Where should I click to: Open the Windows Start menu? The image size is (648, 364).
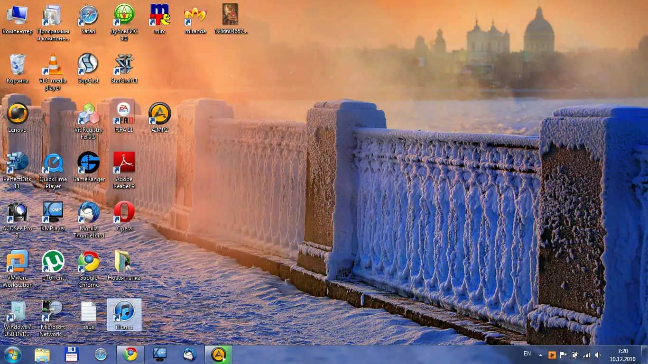coord(12,354)
